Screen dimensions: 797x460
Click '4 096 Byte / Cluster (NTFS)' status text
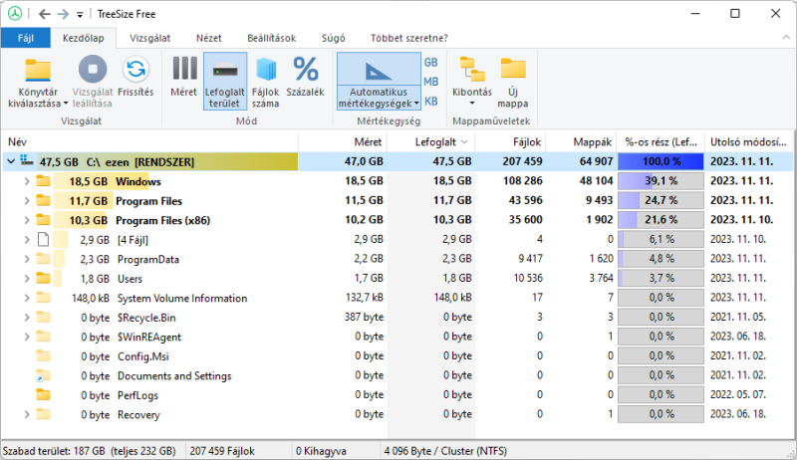(x=445, y=451)
